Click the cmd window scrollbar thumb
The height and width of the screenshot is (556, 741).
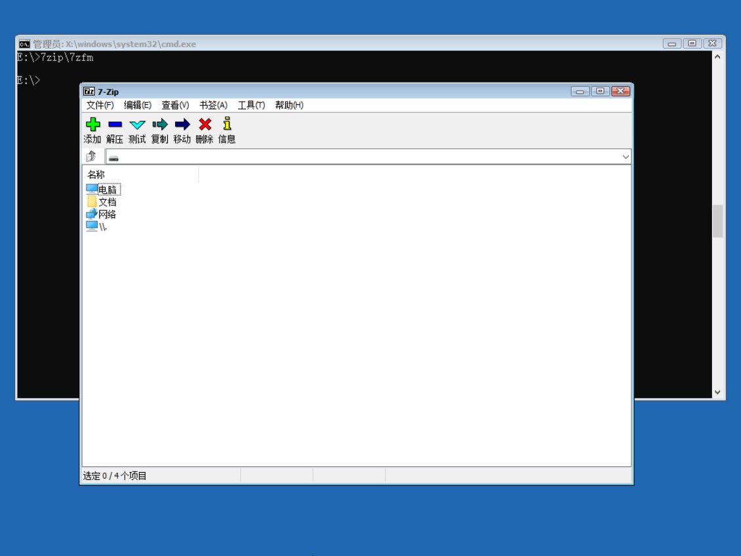717,221
